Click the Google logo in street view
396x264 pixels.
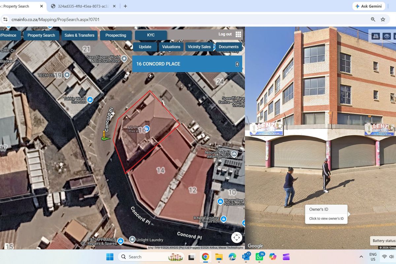coord(255,246)
